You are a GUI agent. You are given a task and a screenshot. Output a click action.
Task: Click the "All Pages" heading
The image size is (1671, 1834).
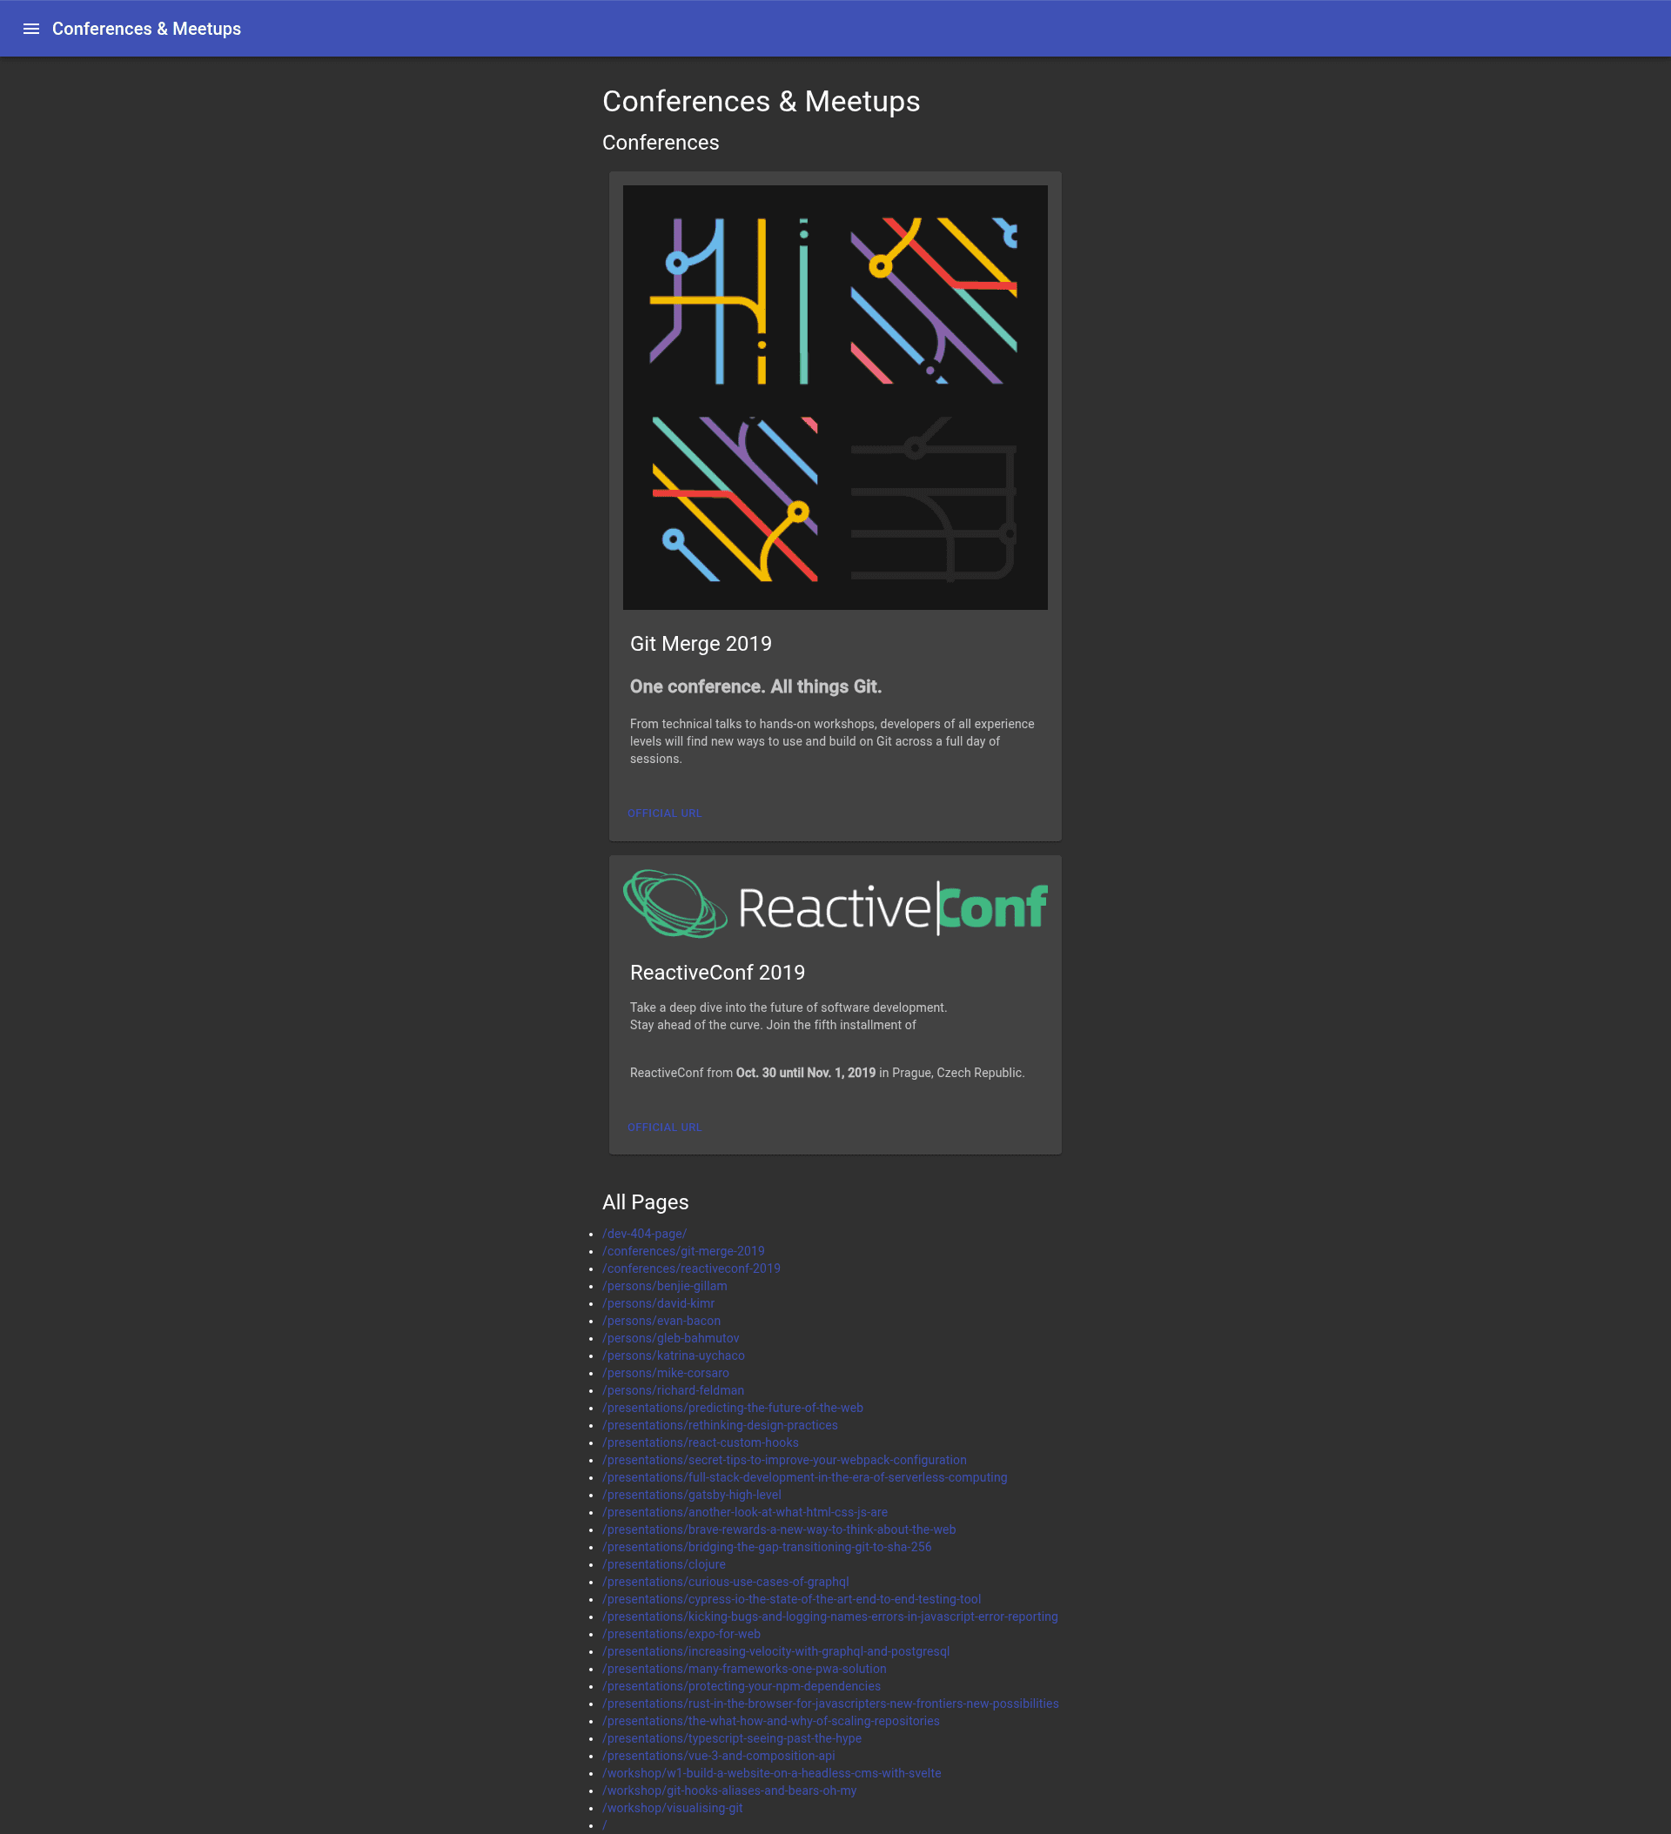coord(645,1202)
